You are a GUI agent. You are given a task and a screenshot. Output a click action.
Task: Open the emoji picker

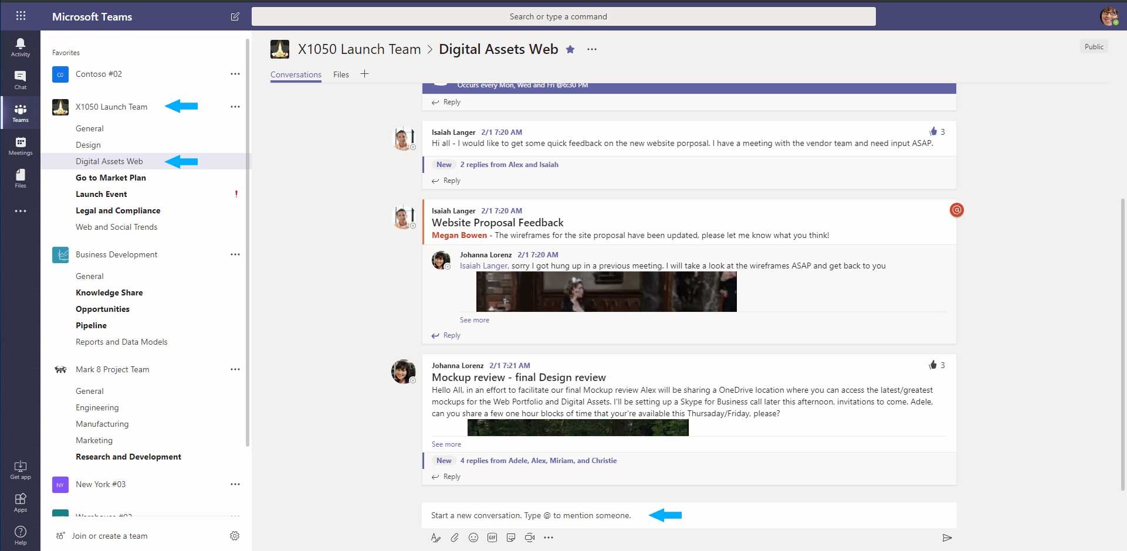pyautogui.click(x=473, y=538)
